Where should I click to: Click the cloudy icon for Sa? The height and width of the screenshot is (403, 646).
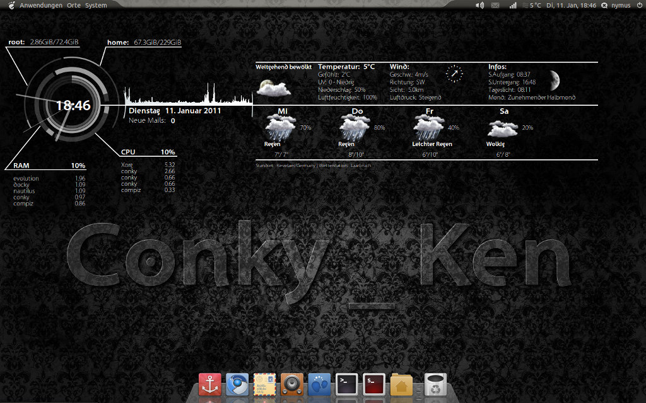(503, 128)
